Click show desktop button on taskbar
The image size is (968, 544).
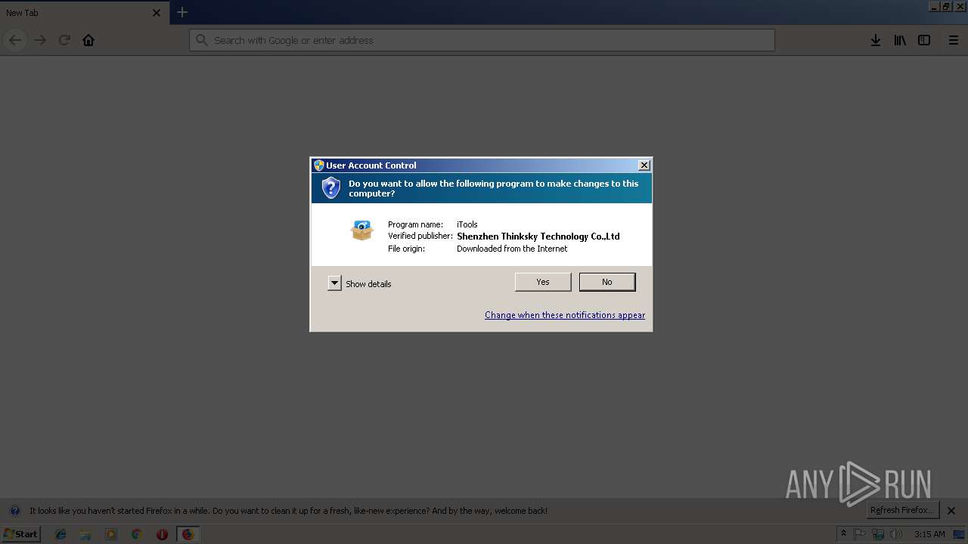coord(960,534)
